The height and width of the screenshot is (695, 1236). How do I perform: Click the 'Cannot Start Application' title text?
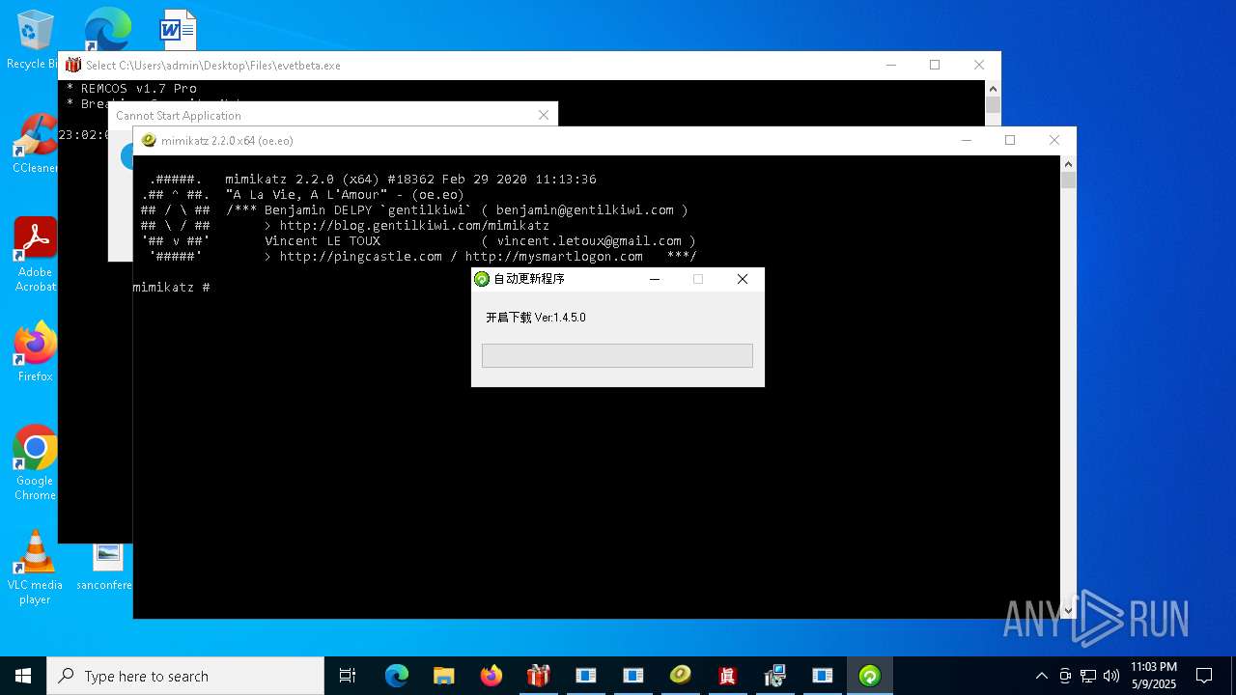pos(179,115)
